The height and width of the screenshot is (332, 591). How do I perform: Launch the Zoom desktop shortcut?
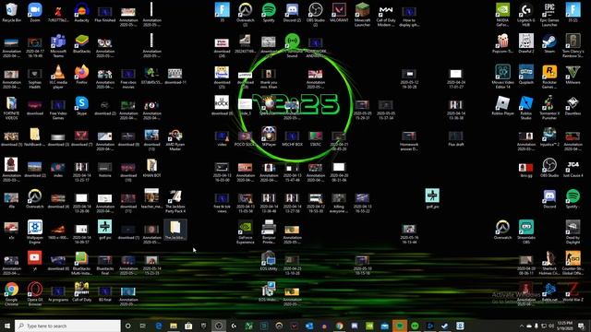point(35,12)
